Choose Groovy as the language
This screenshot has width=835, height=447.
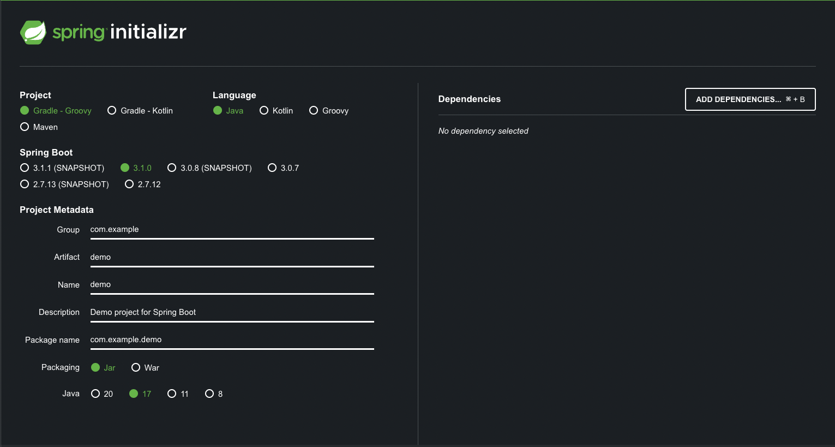coord(329,111)
